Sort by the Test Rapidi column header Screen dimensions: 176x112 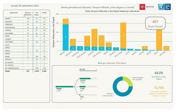37,14
